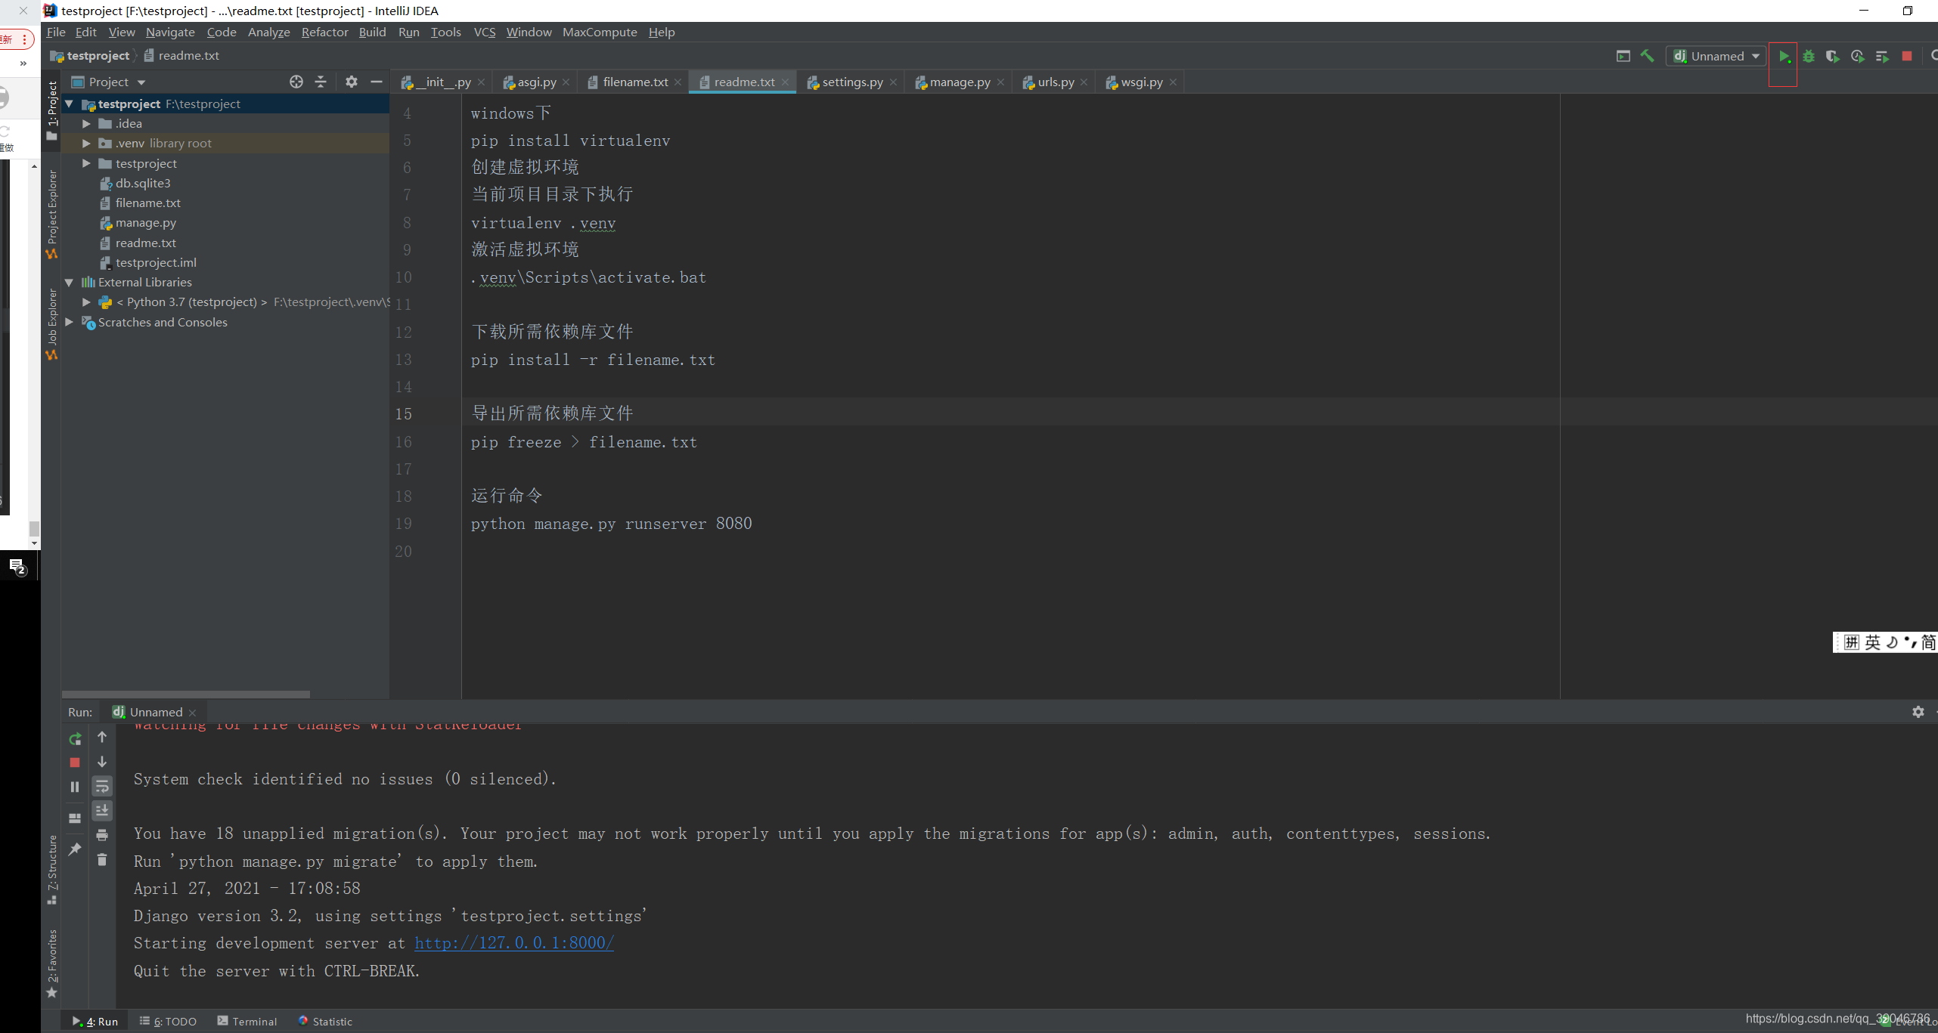Image resolution: width=1938 pixels, height=1033 pixels.
Task: Open the VCS menu
Action: 484,32
